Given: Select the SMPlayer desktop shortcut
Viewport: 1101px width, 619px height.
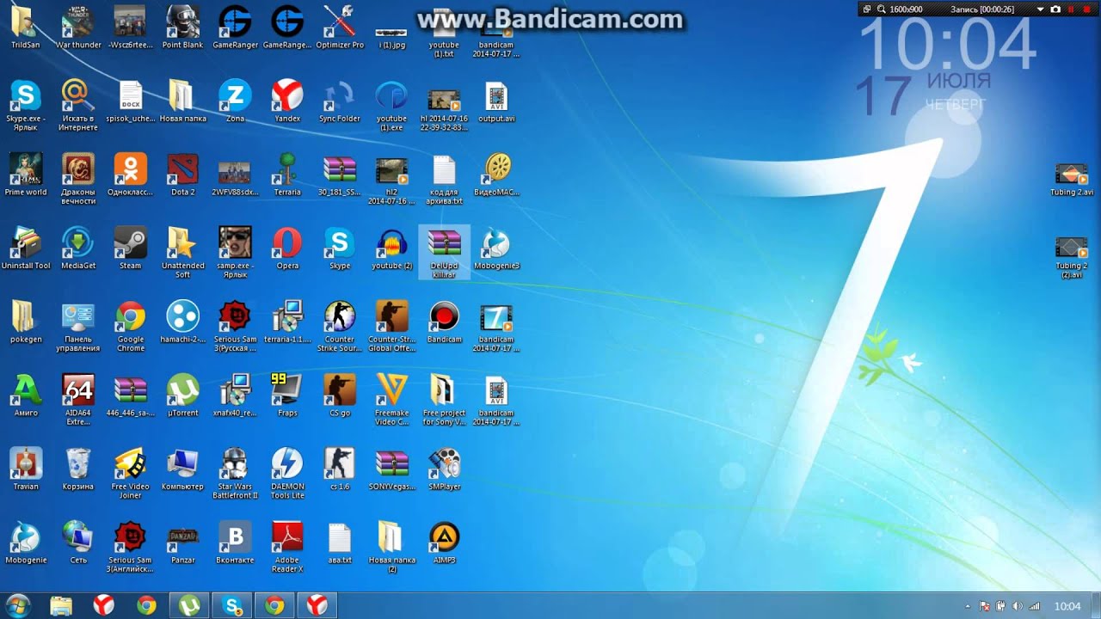Looking at the screenshot, I should click(x=444, y=469).
